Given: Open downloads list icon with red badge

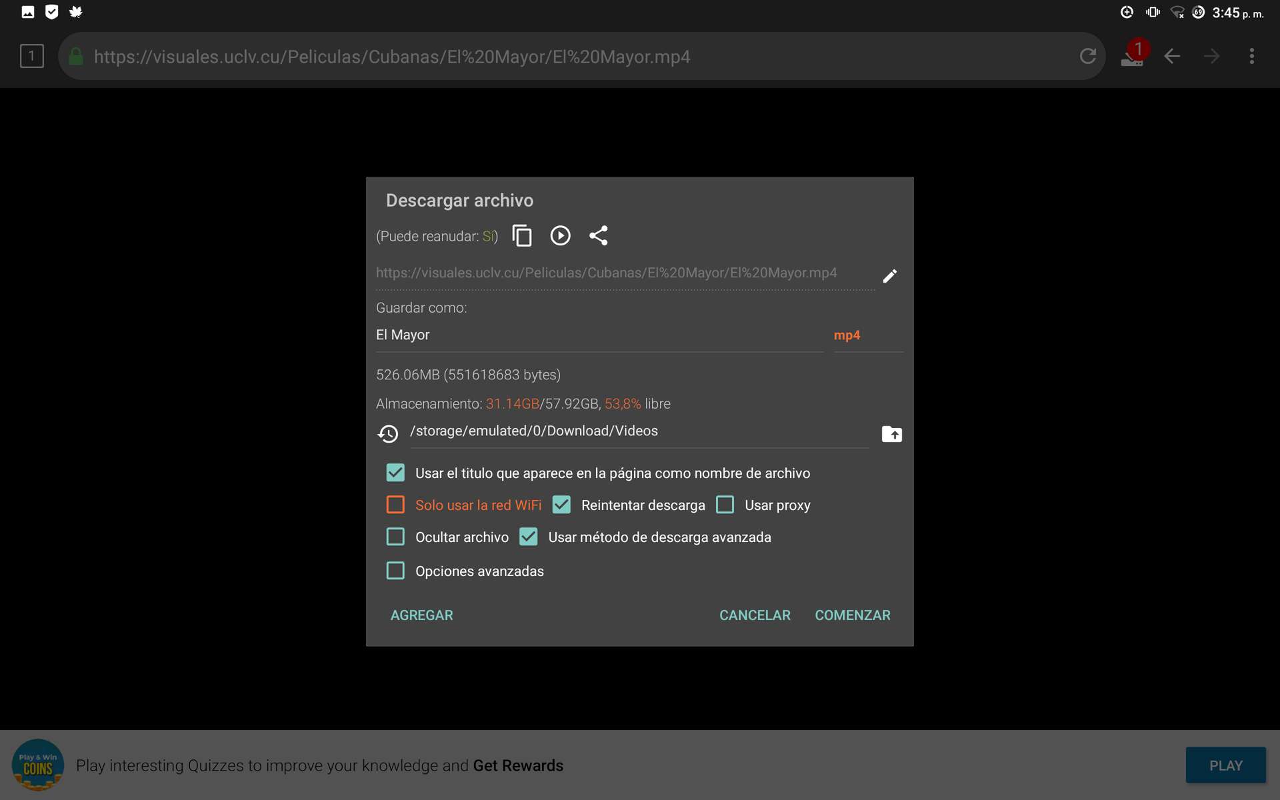Looking at the screenshot, I should click(x=1133, y=55).
